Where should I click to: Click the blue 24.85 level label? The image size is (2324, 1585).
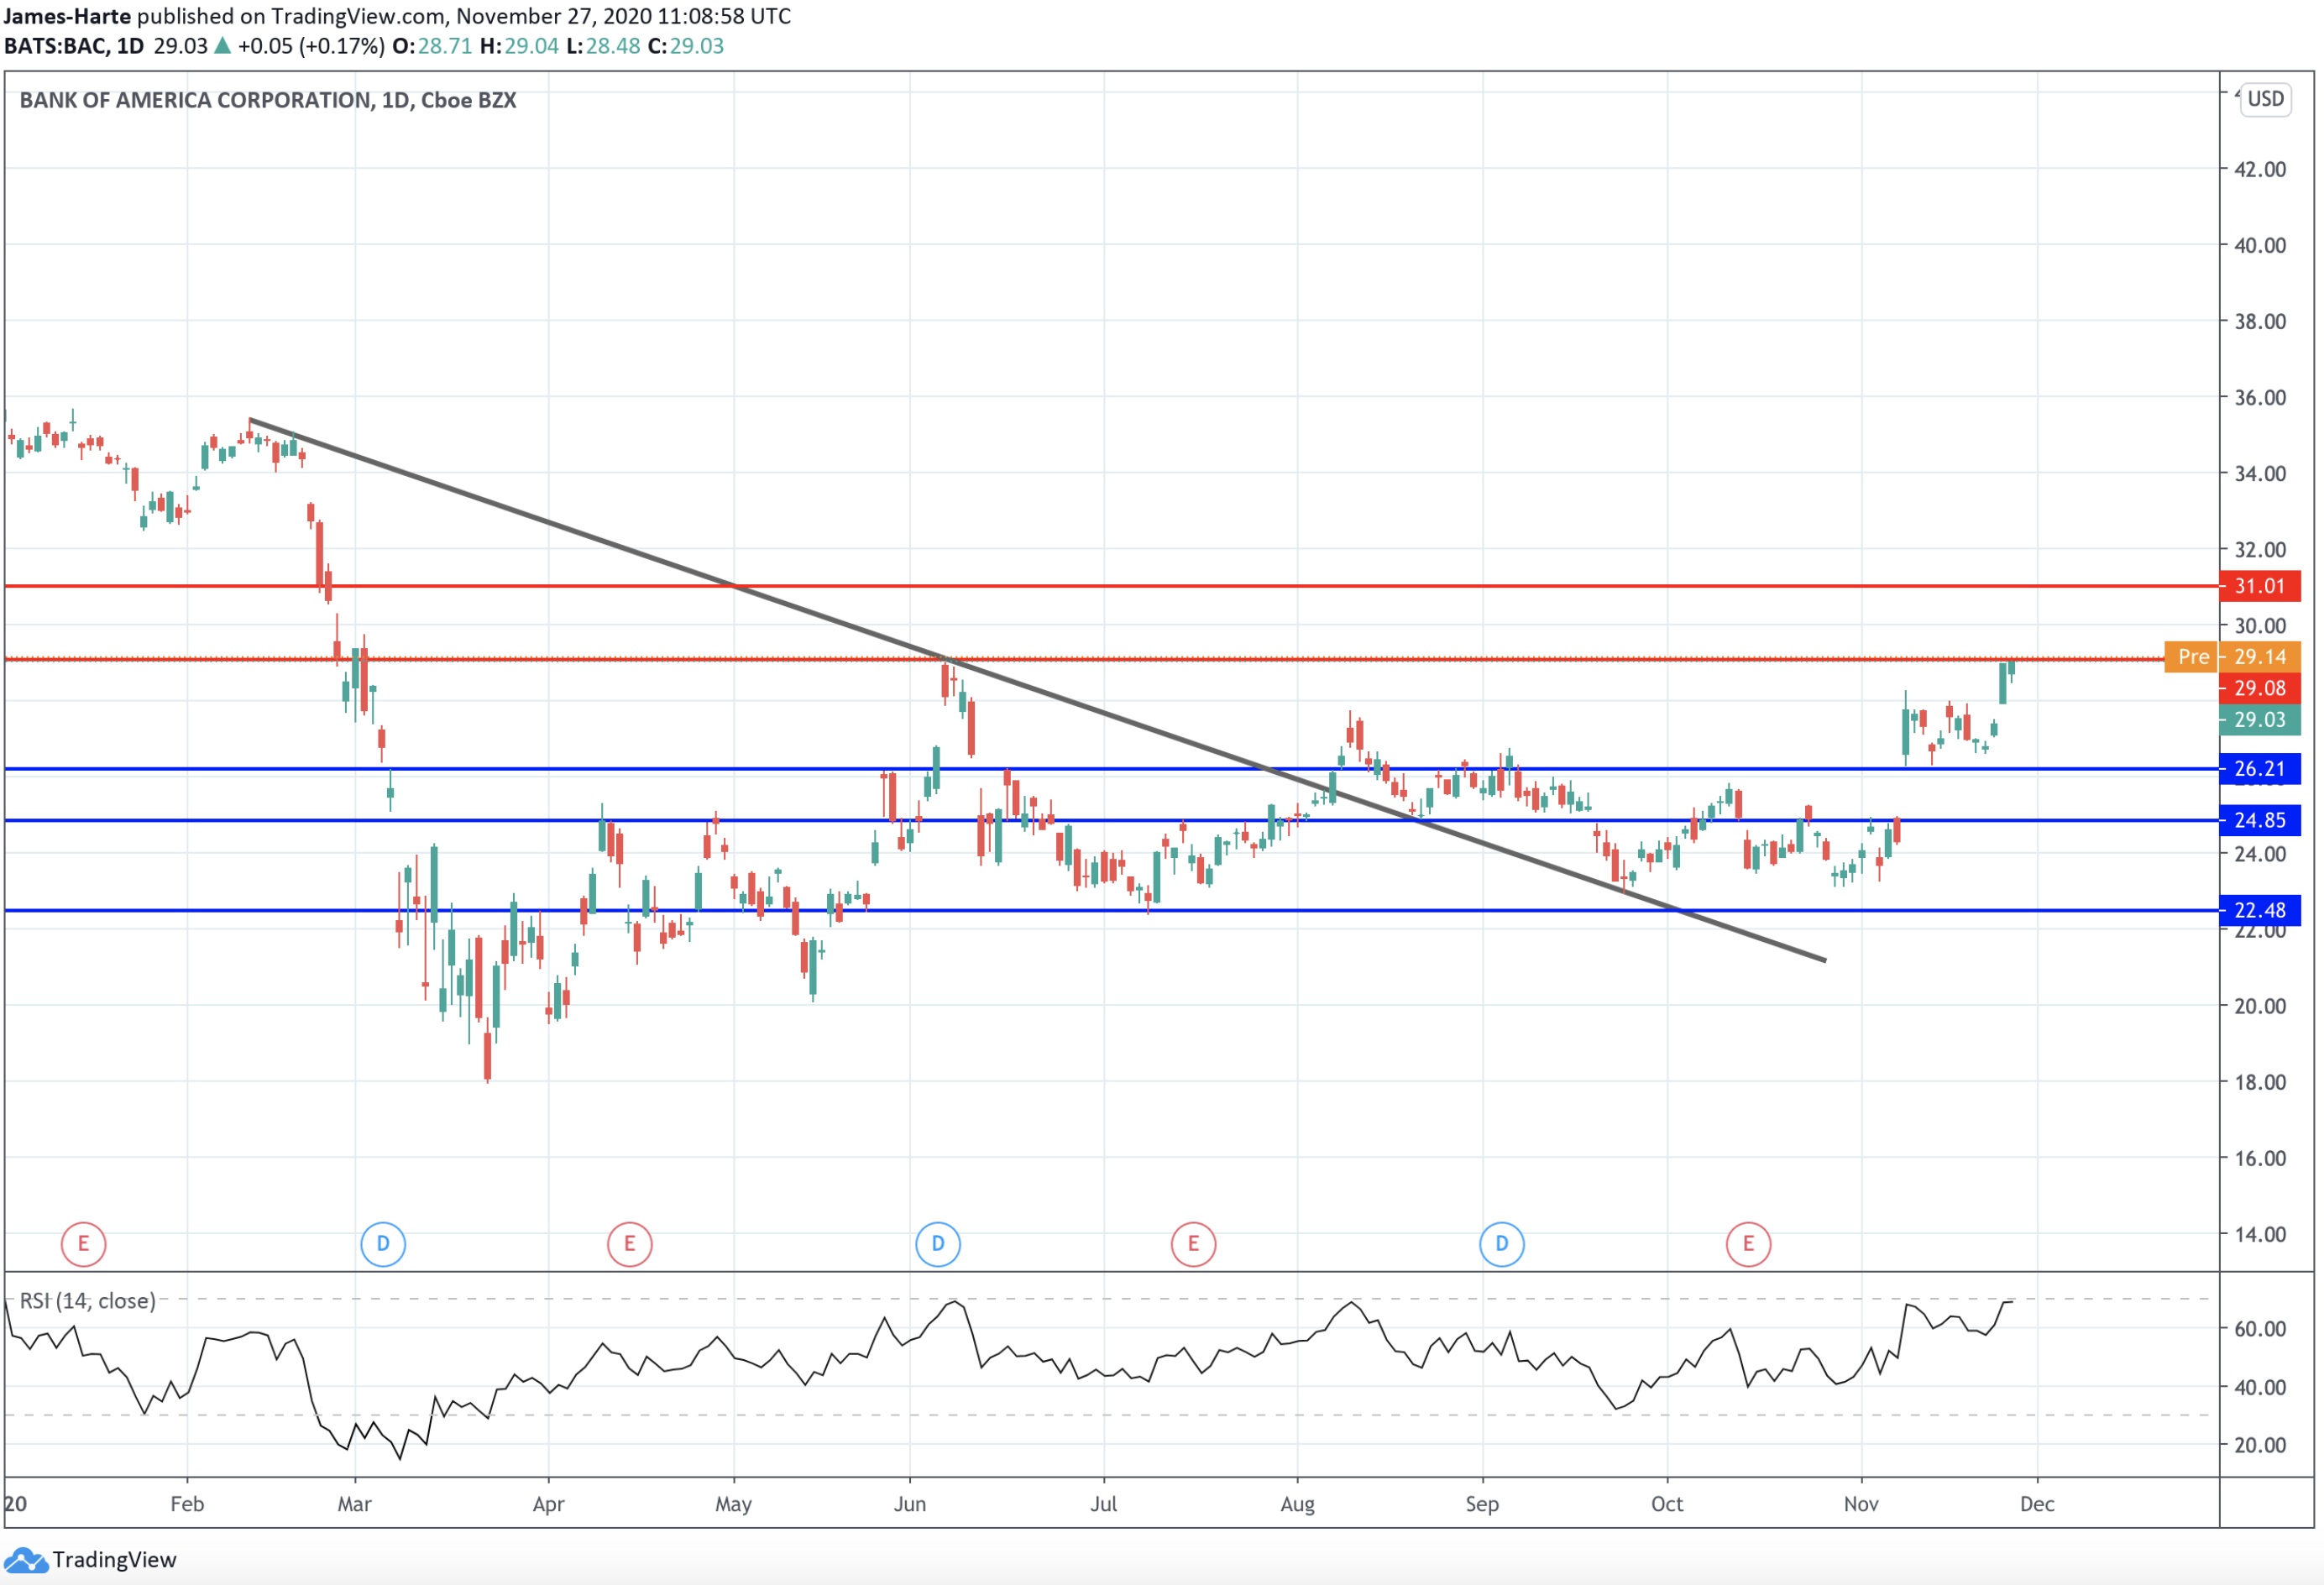[2259, 821]
